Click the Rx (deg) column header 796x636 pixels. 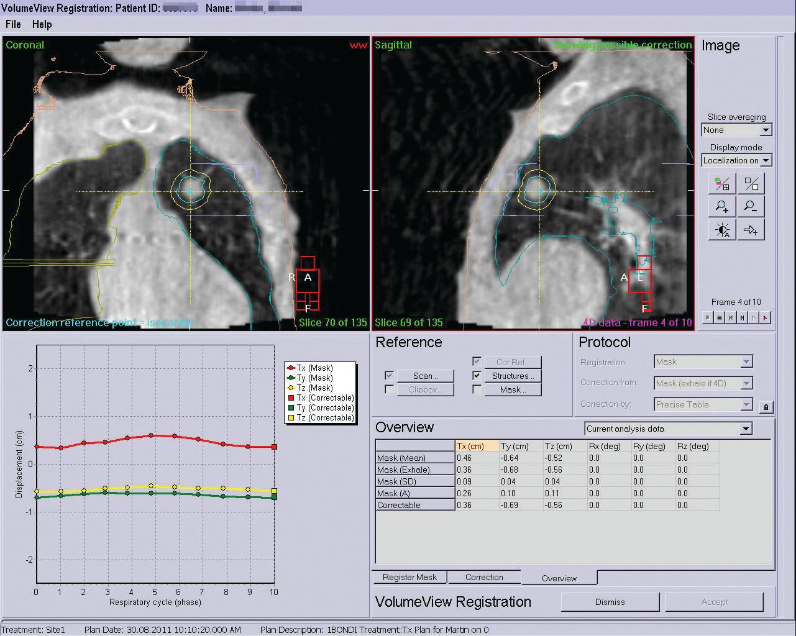pyautogui.click(x=609, y=446)
